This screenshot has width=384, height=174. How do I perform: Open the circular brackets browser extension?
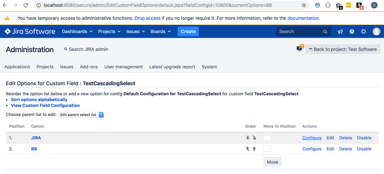click(x=328, y=5)
